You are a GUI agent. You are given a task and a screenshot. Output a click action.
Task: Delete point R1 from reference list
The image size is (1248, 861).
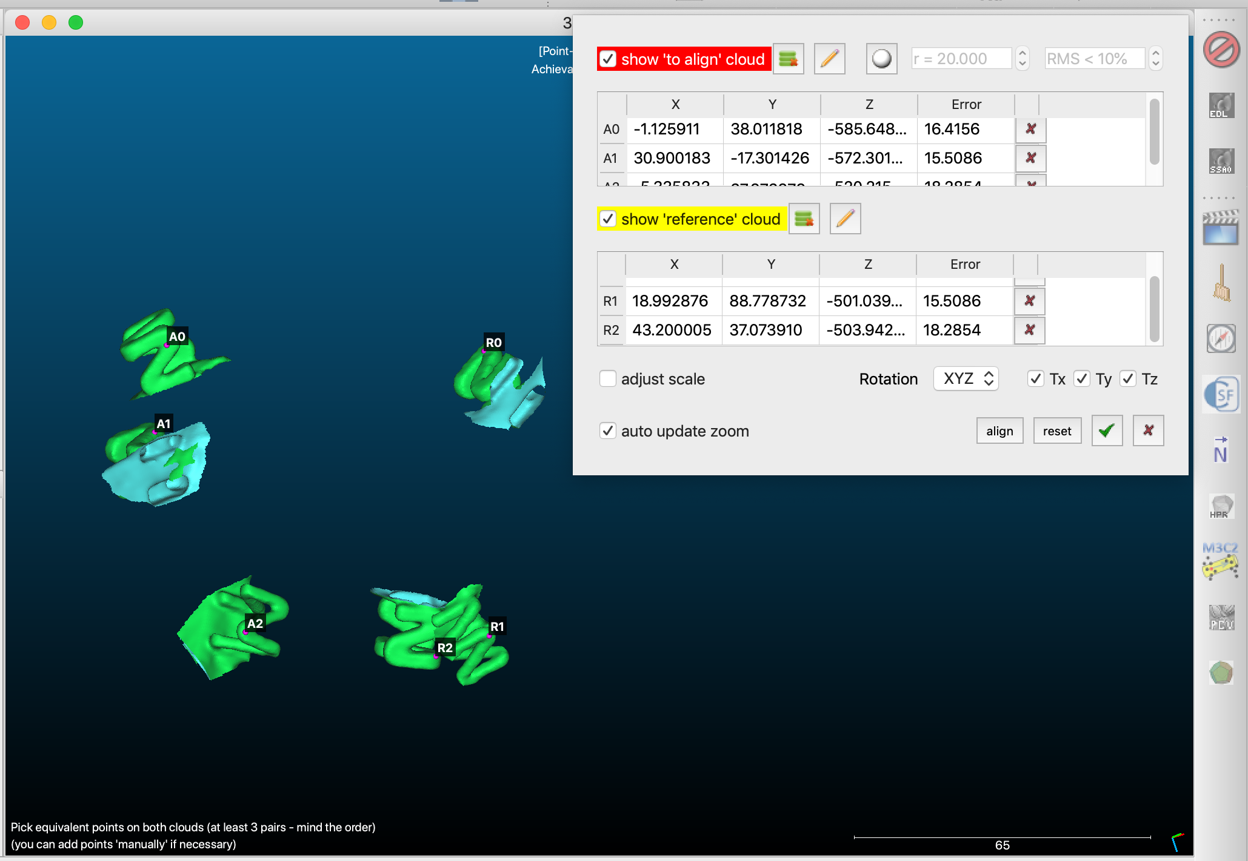tap(1030, 301)
